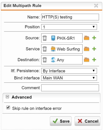Delete the Any destination via trash icon
This screenshot has height=130, width=103.
click(45, 60)
